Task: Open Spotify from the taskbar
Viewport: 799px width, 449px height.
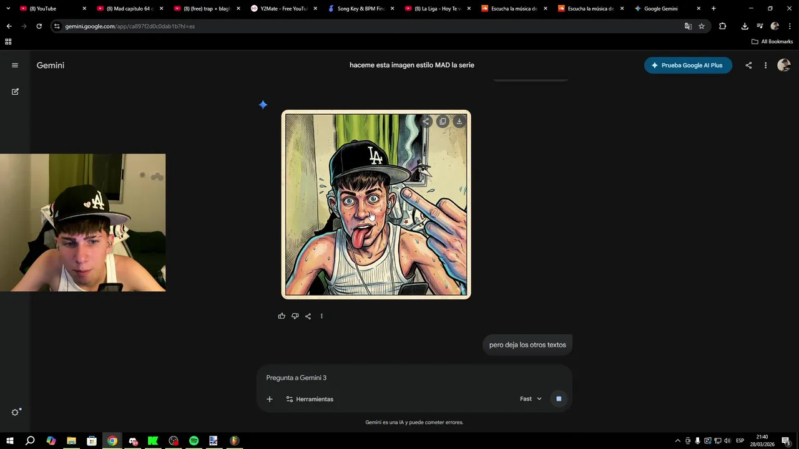Action: (194, 441)
